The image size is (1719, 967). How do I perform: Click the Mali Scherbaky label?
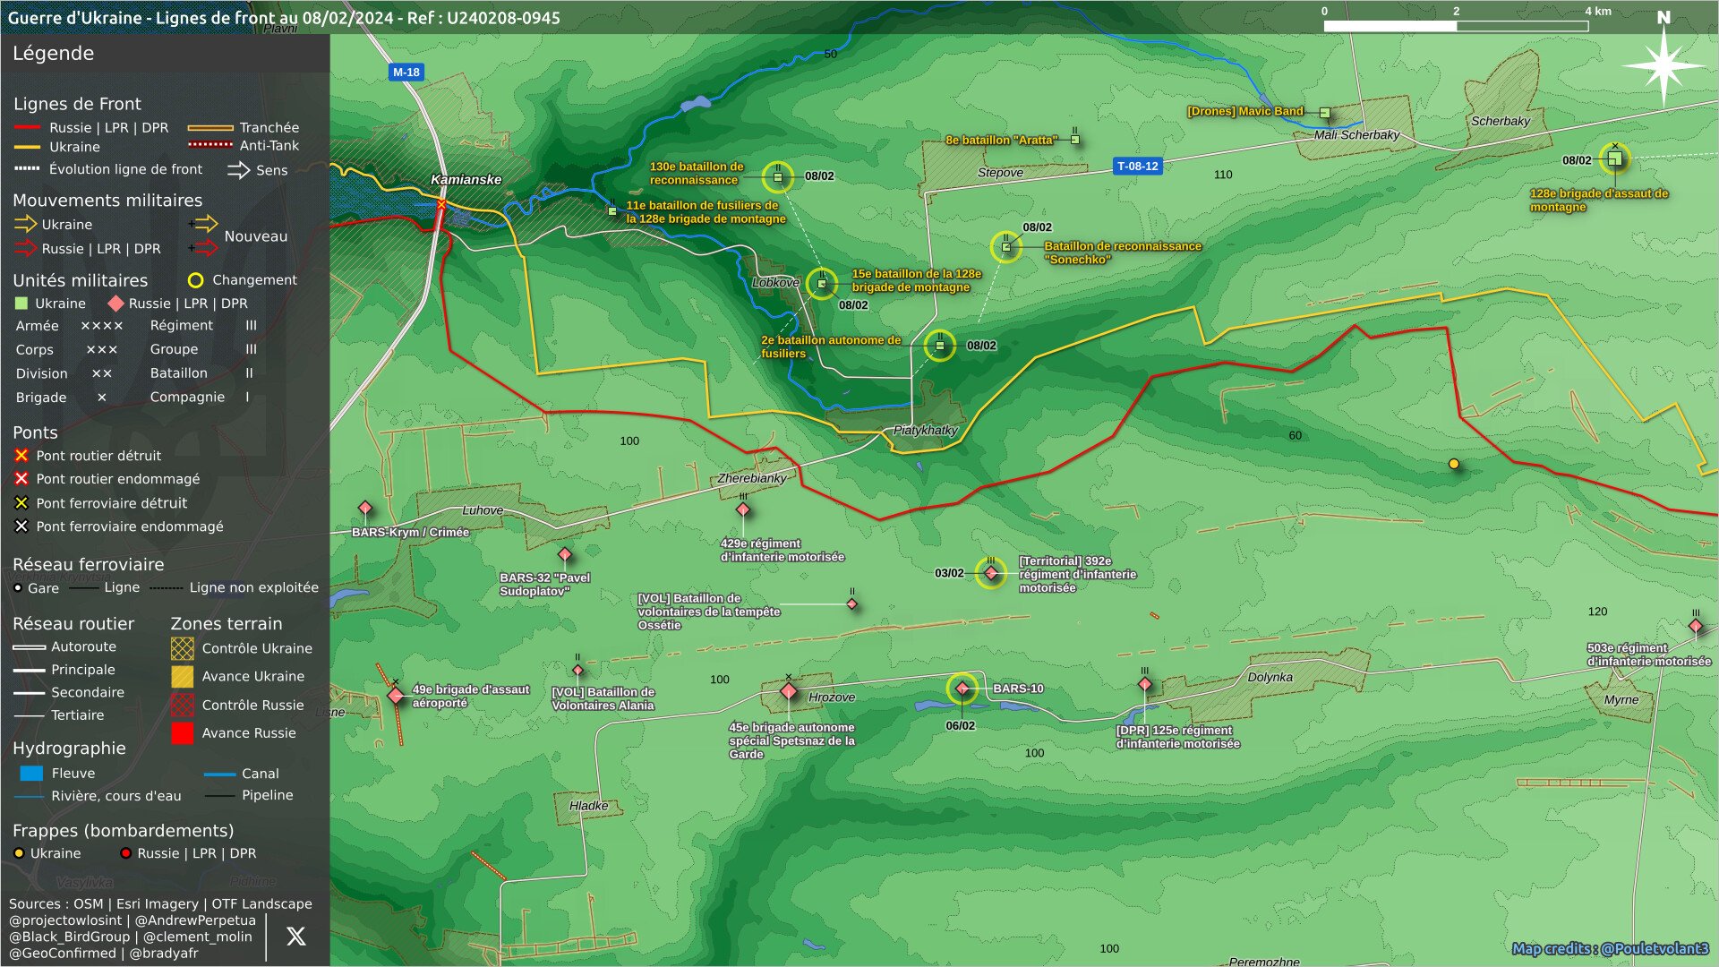[x=1356, y=135]
